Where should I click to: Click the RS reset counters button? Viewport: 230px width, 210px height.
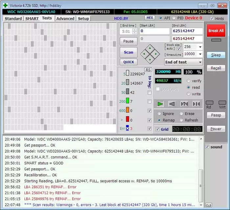[x=148, y=70]
